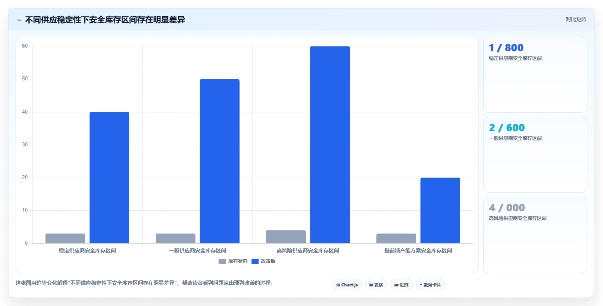Click the blue bar for 提前锁产能方案安全库存区间

point(440,210)
